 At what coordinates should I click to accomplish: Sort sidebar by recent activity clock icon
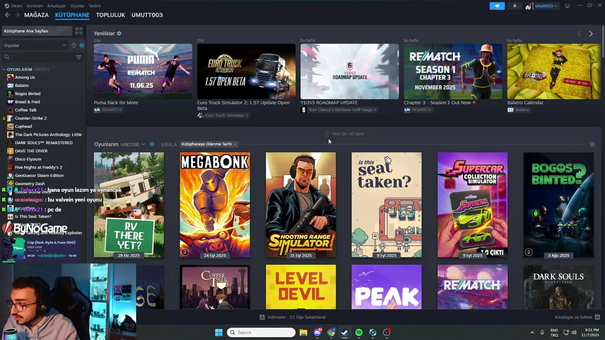[x=74, y=45]
